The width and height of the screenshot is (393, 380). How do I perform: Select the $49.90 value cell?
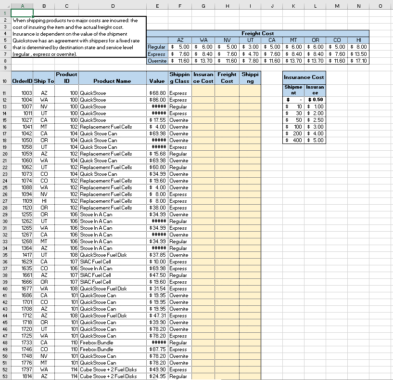click(x=157, y=369)
